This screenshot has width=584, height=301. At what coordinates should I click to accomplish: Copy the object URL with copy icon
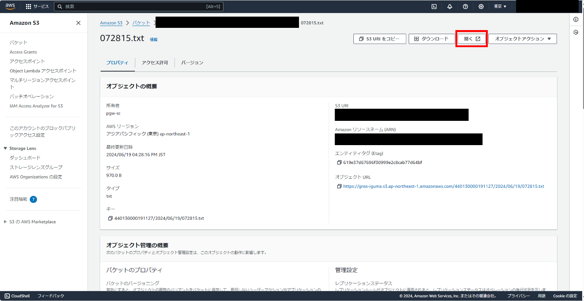point(339,186)
